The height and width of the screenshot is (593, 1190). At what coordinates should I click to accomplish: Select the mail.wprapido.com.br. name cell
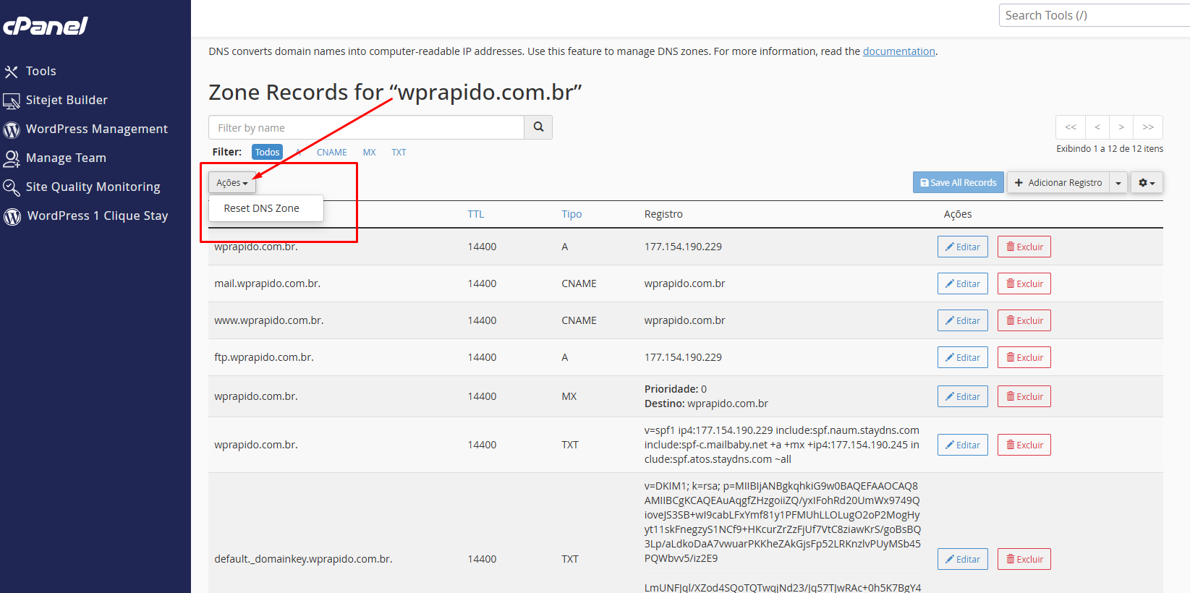pyautogui.click(x=267, y=283)
